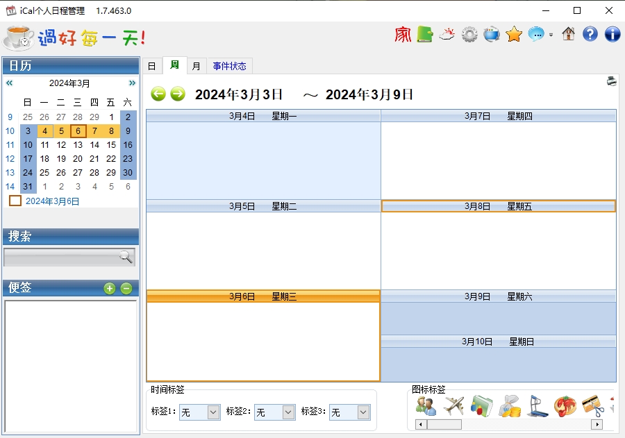
Task: Open the green wallet notebook icon
Action: [425, 34]
